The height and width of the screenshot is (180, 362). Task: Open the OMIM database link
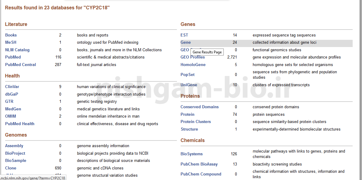point(11,116)
